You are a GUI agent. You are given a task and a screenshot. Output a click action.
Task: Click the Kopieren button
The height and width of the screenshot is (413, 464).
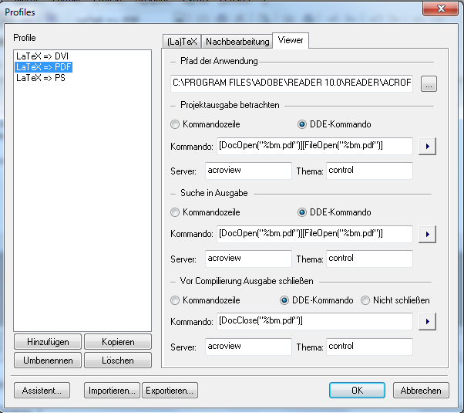point(118,342)
